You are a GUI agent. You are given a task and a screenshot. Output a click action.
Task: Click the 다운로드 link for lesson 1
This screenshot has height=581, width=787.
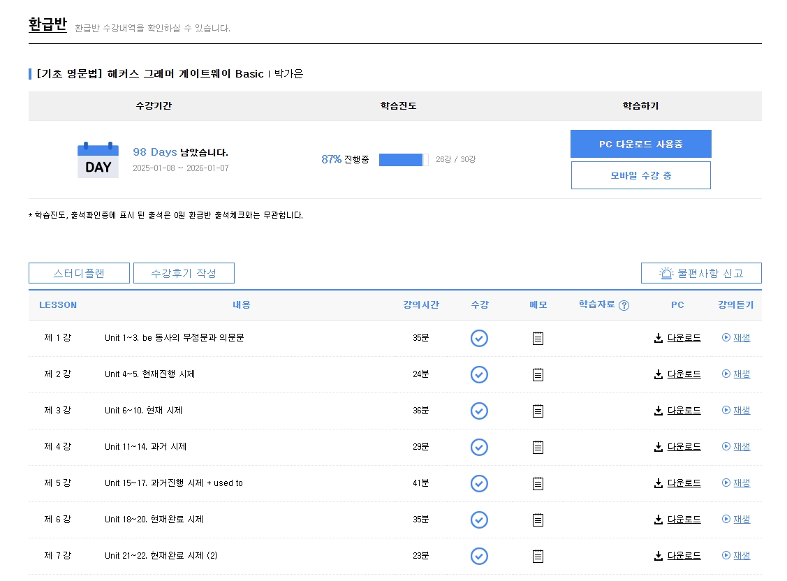[684, 338]
